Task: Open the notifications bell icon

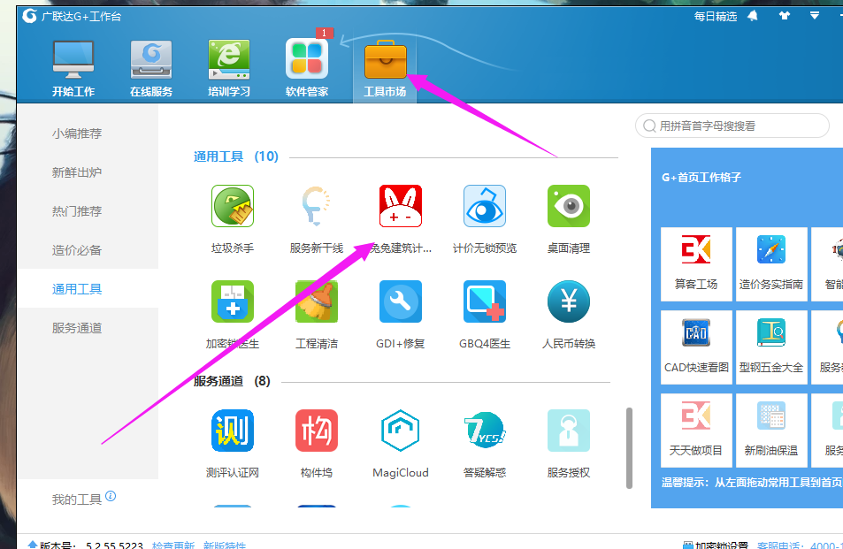Action: click(753, 16)
